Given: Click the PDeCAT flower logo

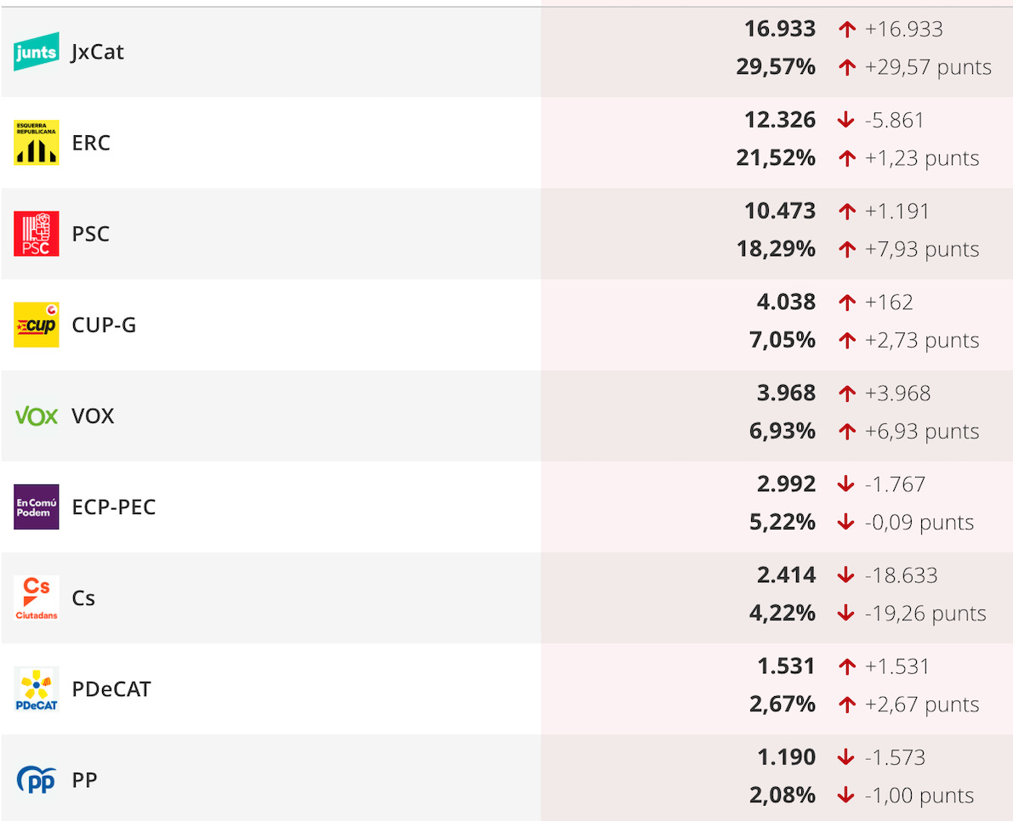Looking at the screenshot, I should pyautogui.click(x=37, y=688).
